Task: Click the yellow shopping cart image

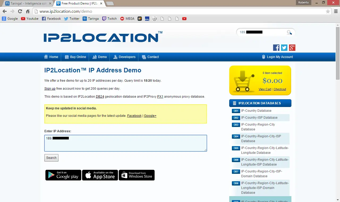Action: (x=244, y=81)
